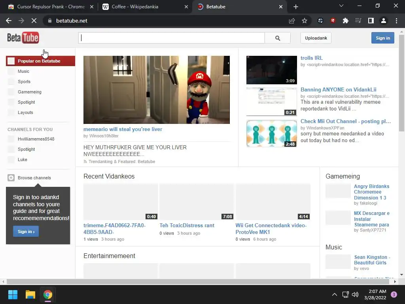
Task: Bookmark this page with the star icon
Action: point(305,21)
